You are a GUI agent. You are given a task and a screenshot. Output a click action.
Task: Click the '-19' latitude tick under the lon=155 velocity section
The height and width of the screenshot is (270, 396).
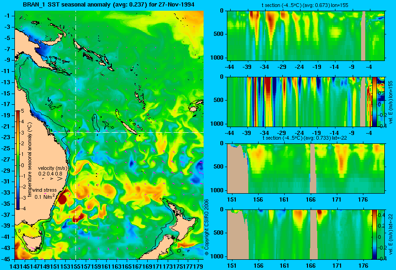316,133
